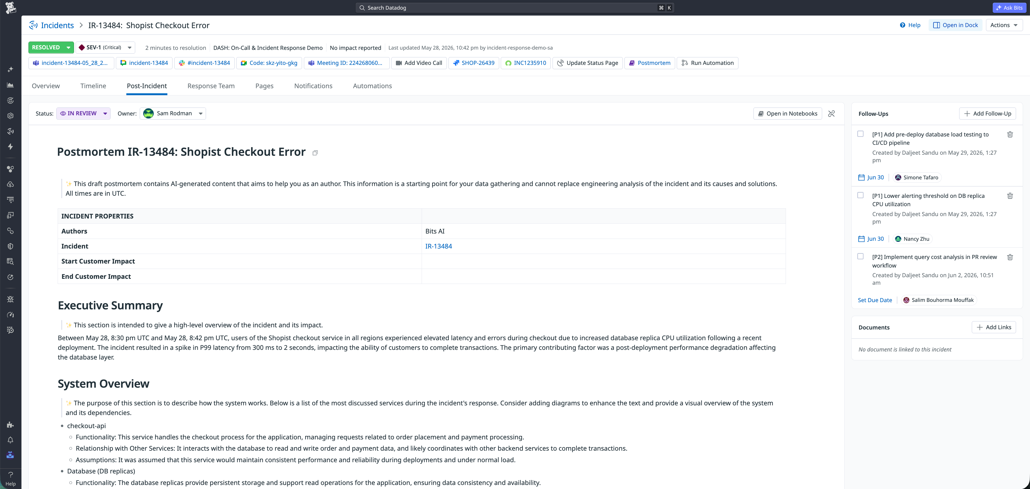This screenshot has height=489, width=1030.
Task: Change the Jun 30 due date for Nancy Zhu's follow-up
Action: click(x=871, y=239)
